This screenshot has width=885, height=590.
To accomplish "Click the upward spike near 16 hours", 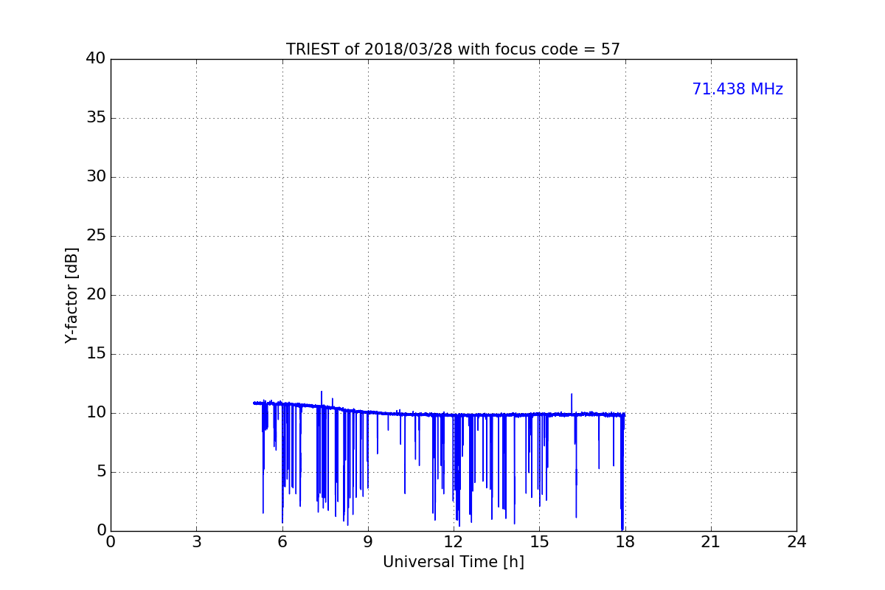I will coord(572,403).
